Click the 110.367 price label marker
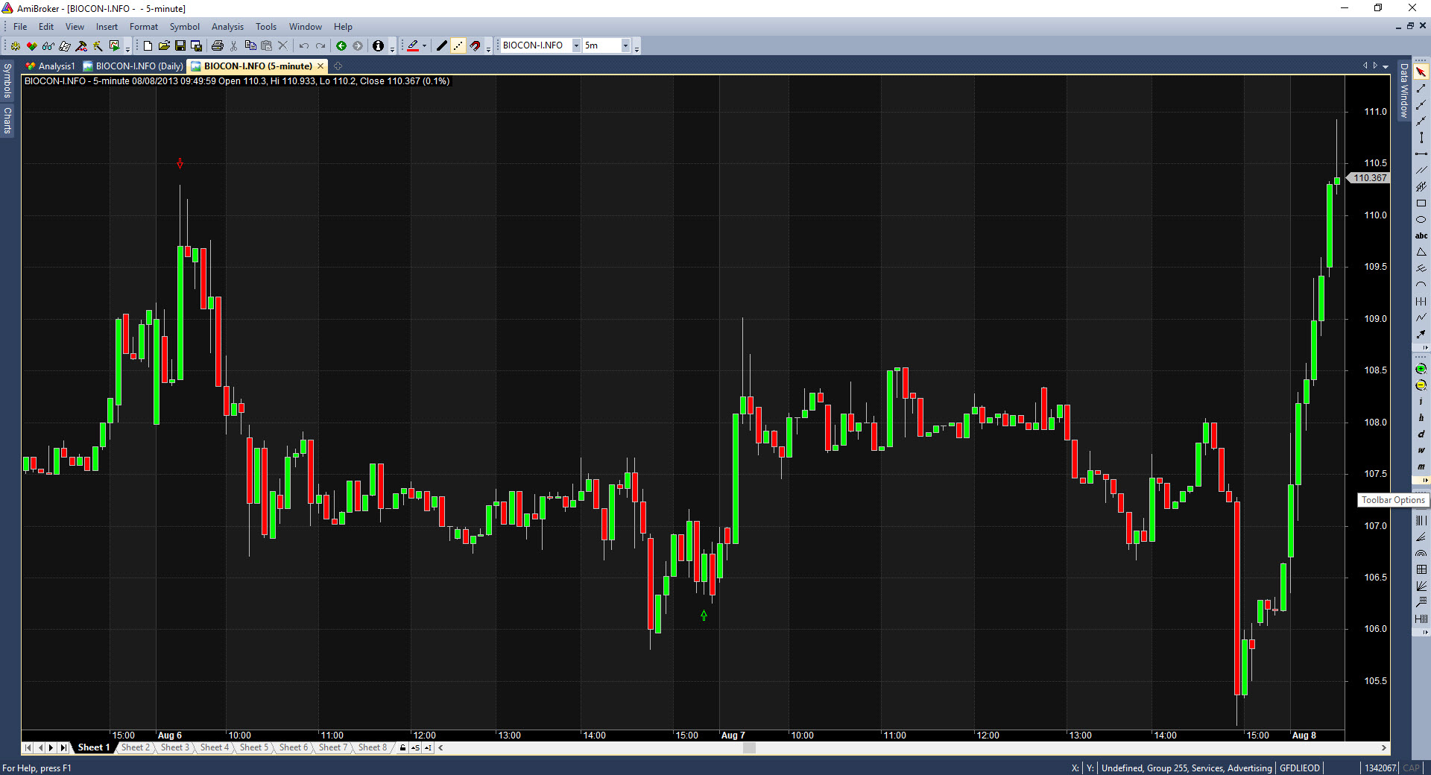This screenshot has height=775, width=1431. tap(1368, 178)
